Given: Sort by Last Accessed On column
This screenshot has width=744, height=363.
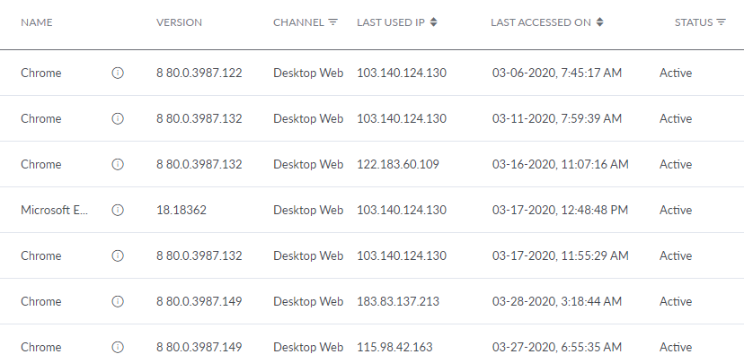Looking at the screenshot, I should [600, 22].
